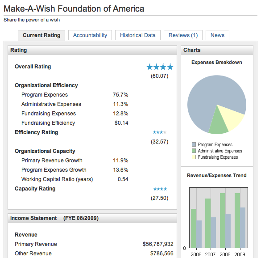The height and width of the screenshot is (258, 265).
Task: Click the Expenses Breakdown pie chart
Action: pyautogui.click(x=217, y=105)
